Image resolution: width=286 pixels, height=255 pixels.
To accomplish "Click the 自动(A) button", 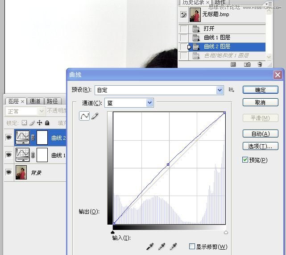I will 261,134.
